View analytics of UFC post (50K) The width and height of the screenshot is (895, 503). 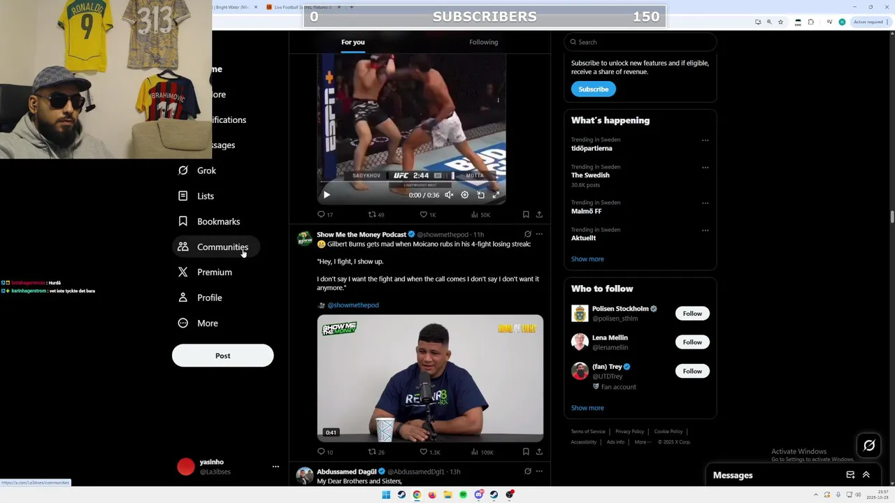point(480,214)
